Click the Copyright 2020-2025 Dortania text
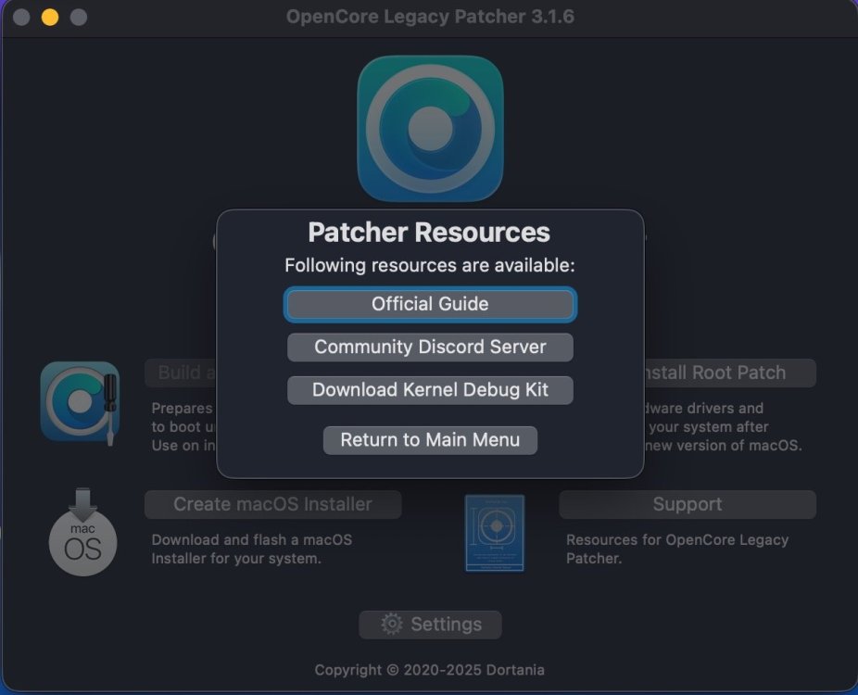Image resolution: width=858 pixels, height=695 pixels. click(x=430, y=670)
